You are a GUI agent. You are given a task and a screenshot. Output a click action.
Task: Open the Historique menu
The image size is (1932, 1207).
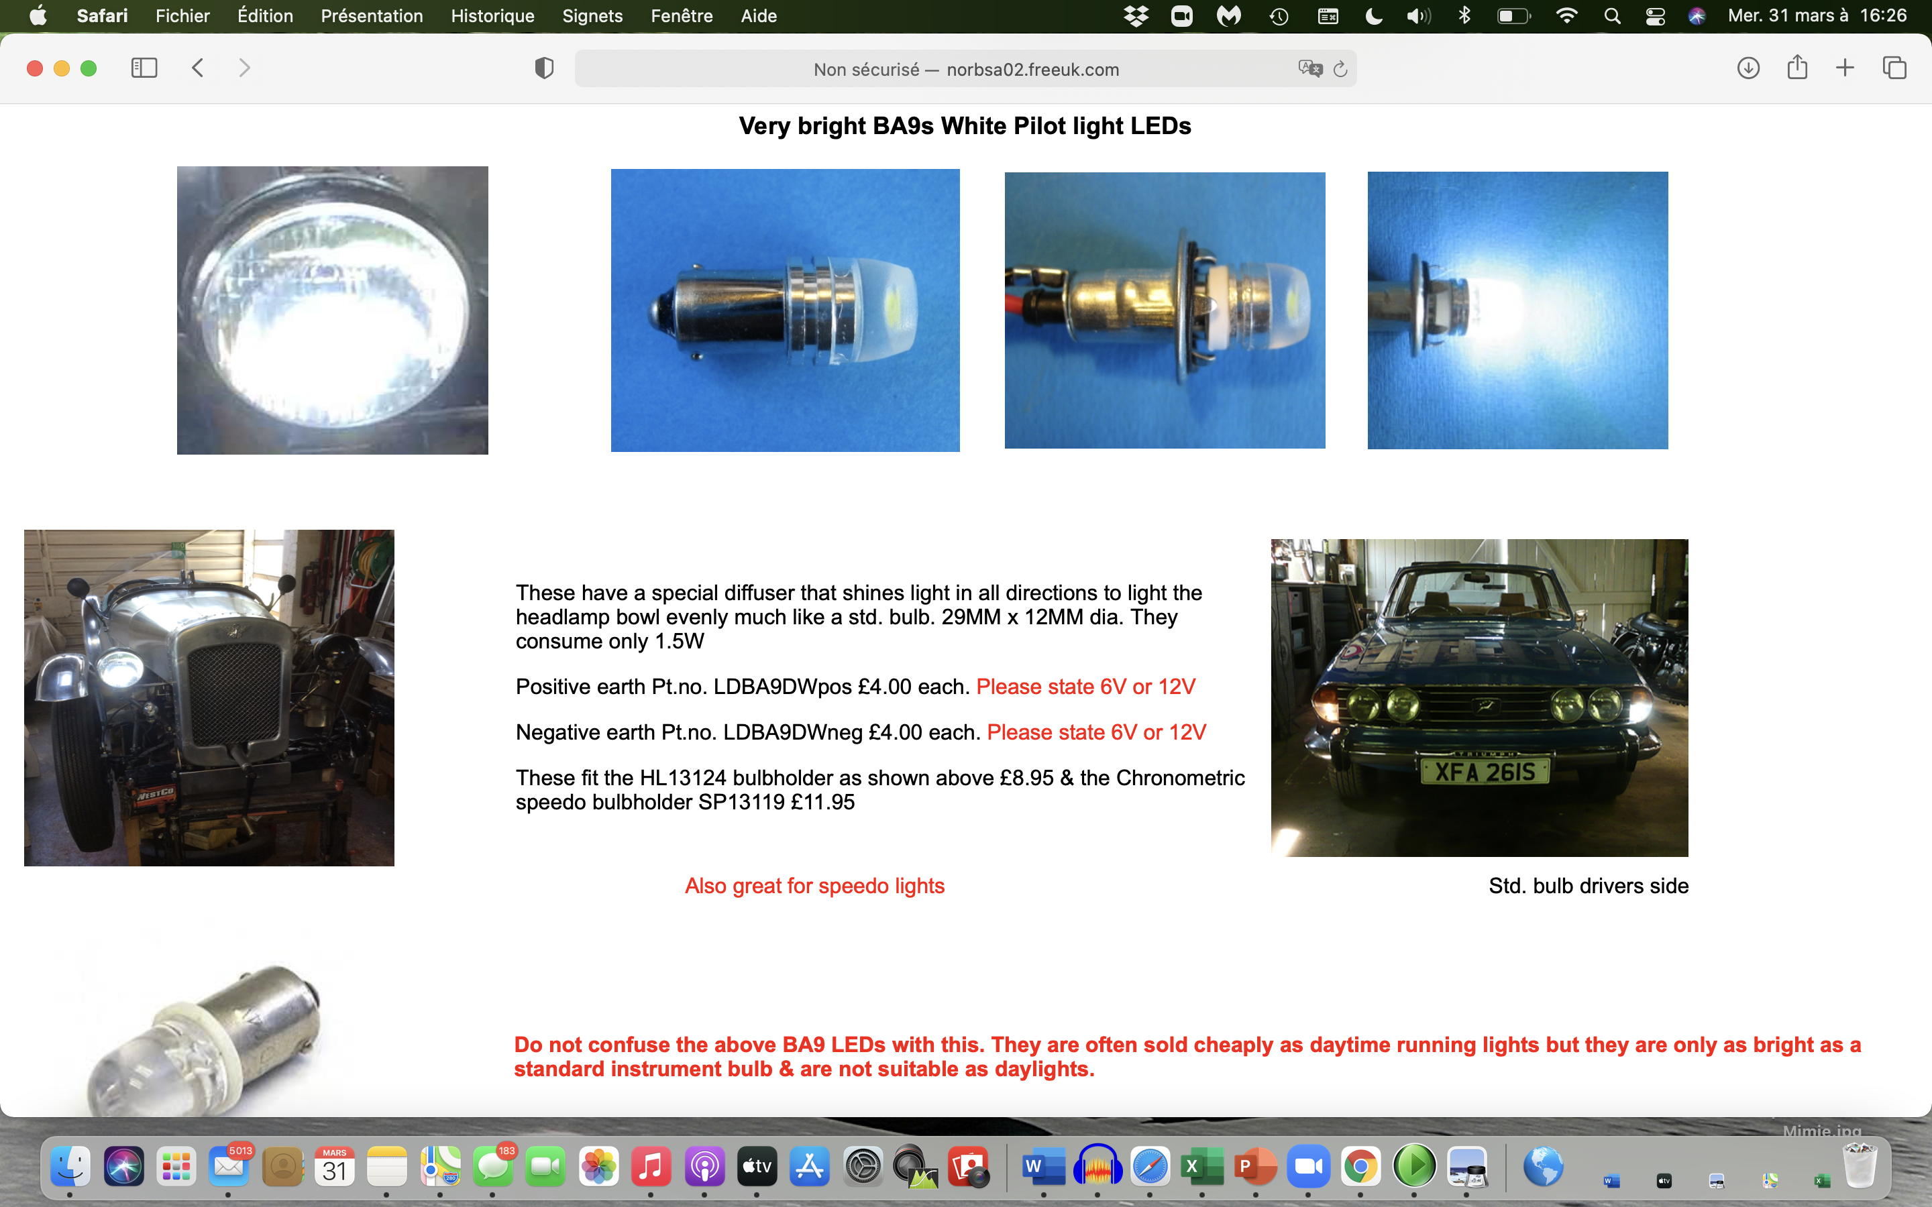coord(492,16)
